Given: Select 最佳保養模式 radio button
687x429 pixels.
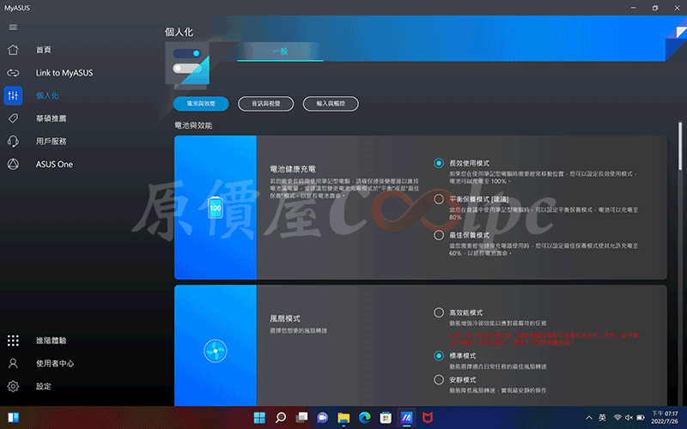Looking at the screenshot, I should pyautogui.click(x=439, y=235).
